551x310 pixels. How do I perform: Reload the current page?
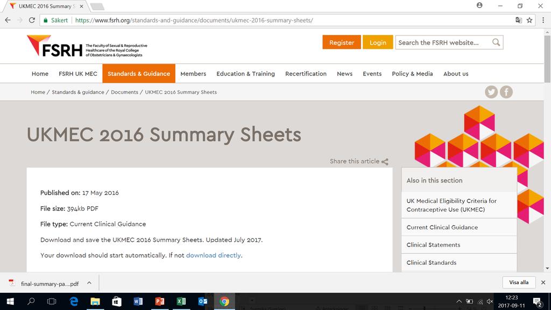pos(32,20)
